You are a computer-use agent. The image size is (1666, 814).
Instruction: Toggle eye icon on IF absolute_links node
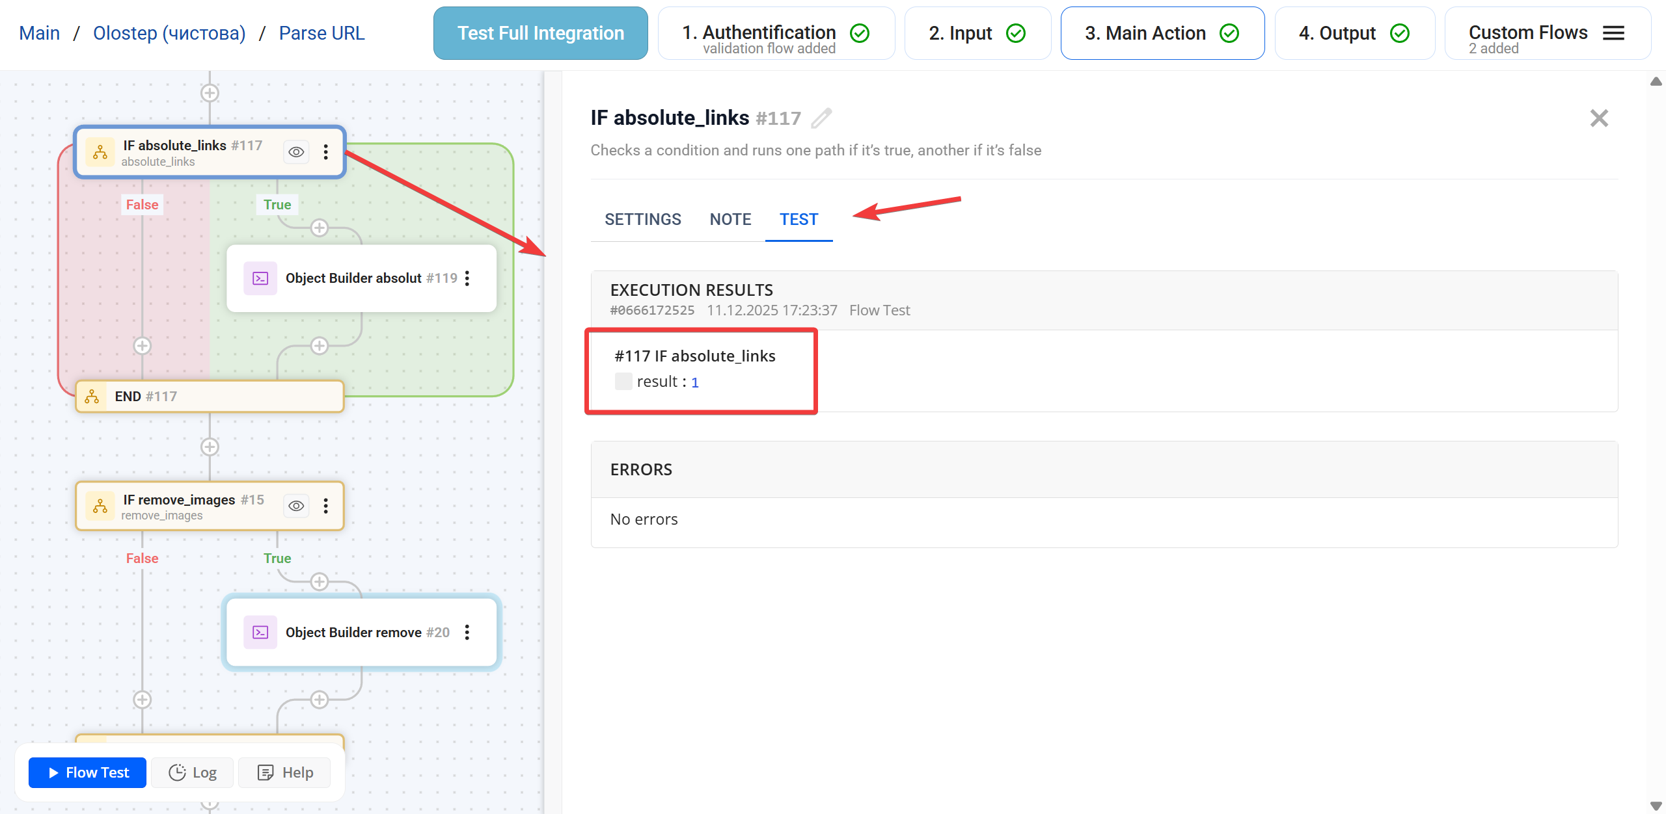[x=296, y=152]
